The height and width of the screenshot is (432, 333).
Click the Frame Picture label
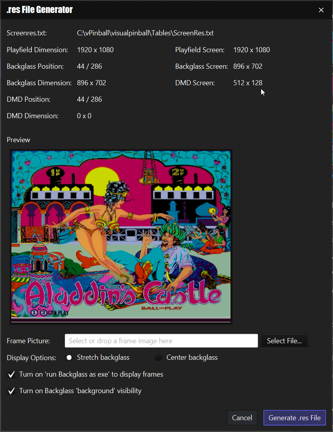28,341
